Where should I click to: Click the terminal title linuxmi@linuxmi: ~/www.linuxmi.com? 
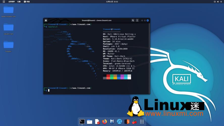97,20
